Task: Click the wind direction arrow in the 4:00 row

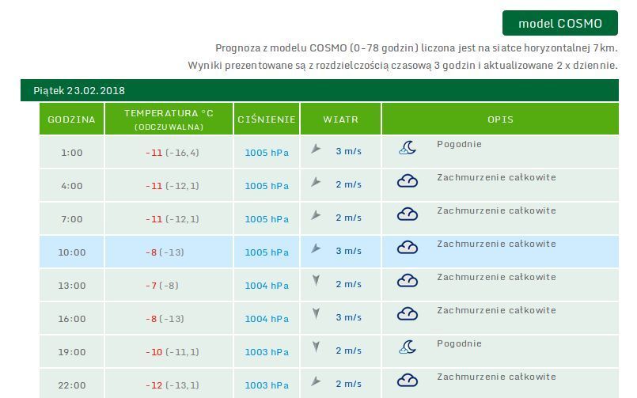Action: pyautogui.click(x=316, y=182)
